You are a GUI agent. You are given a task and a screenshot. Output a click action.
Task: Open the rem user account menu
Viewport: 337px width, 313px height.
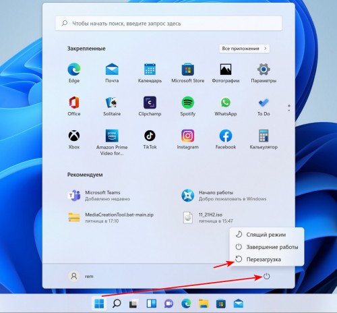coord(81,276)
